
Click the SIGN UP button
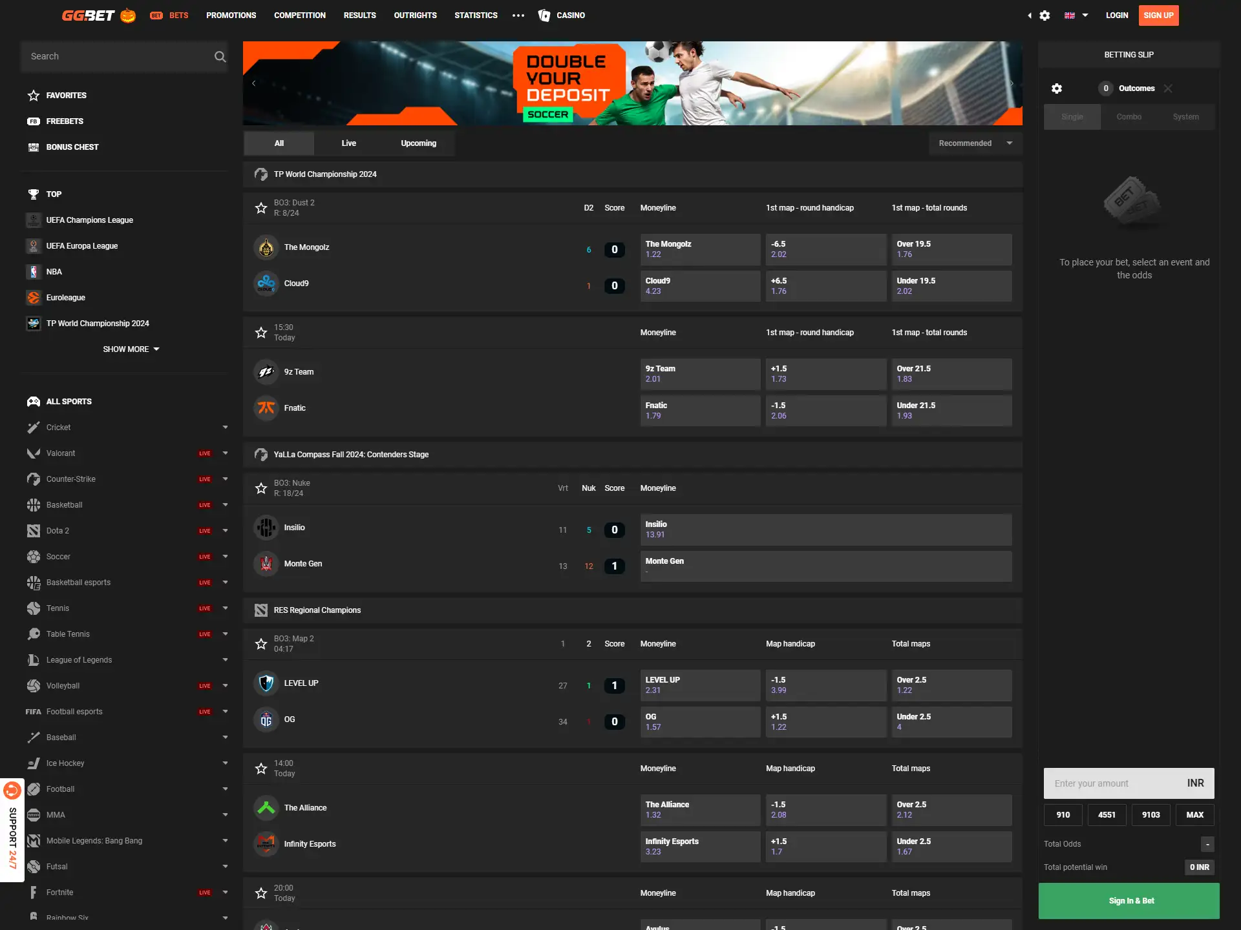pos(1158,15)
